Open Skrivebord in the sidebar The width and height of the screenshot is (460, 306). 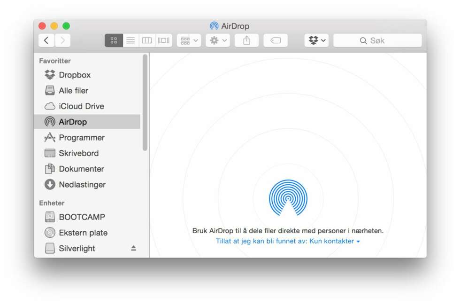point(87,153)
